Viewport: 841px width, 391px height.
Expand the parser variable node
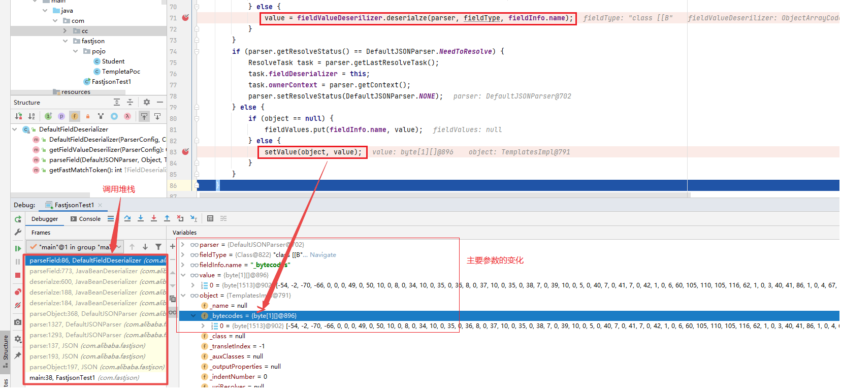(183, 245)
